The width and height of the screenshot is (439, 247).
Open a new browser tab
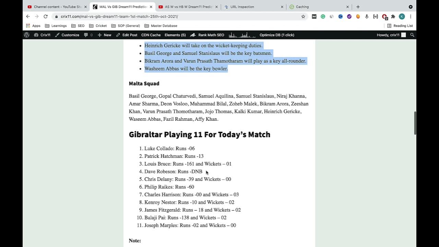pos(358,7)
